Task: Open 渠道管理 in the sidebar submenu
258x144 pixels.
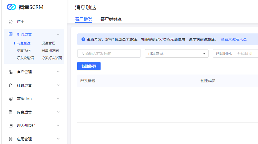Action: [x=48, y=43]
